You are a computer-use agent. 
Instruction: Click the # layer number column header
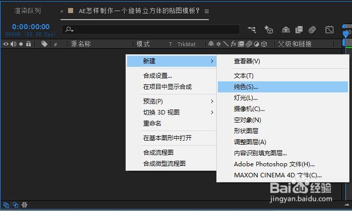[55, 44]
